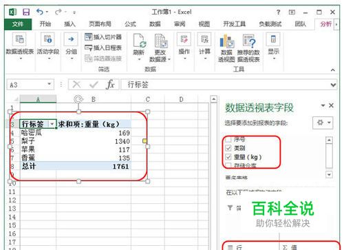The image size is (344, 250).
Task: Click the 活动字段 ribbon icon
Action: pyautogui.click(x=47, y=39)
